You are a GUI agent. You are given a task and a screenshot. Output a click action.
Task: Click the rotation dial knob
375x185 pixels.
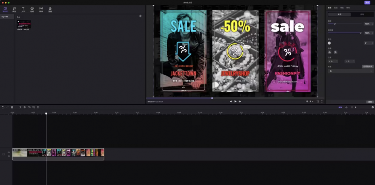point(329,43)
